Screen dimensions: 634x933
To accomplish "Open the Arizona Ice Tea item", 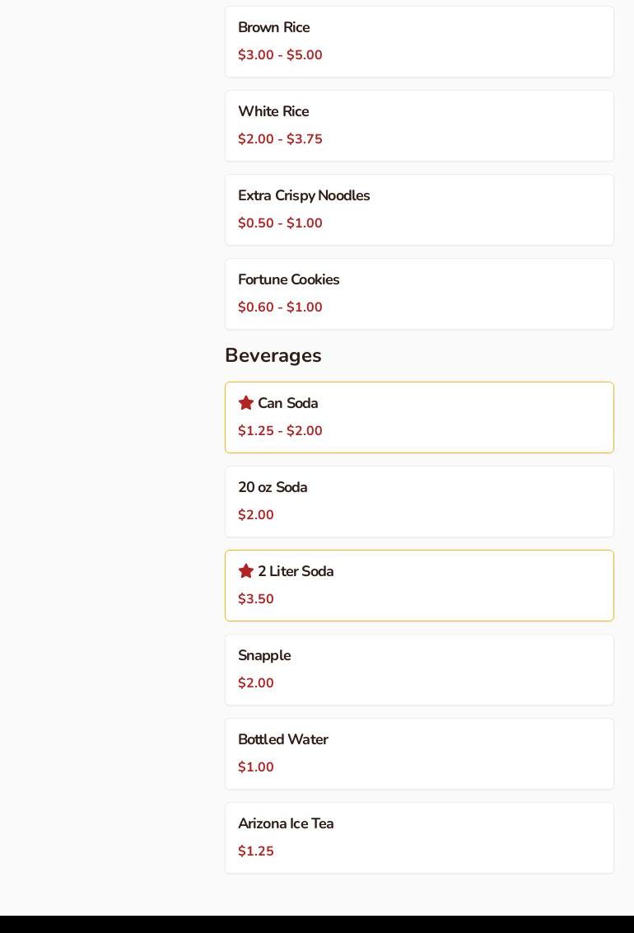I will click(x=286, y=824).
